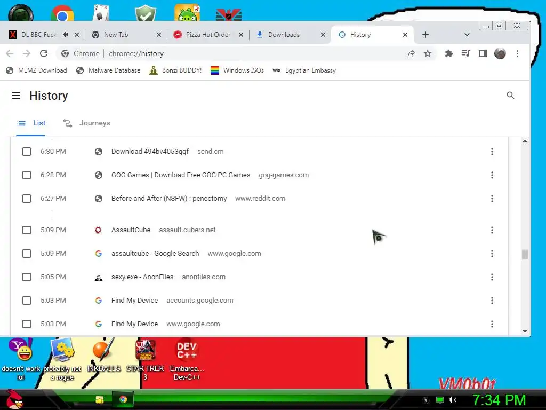Open the AssaultCube history link

[131, 230]
